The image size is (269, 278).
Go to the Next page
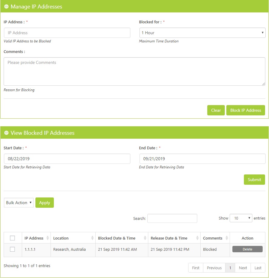pos(243,268)
